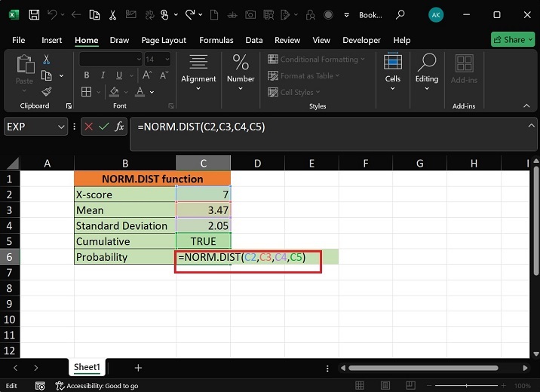Click the Format Painter brush icon
This screenshot has width=540, height=392.
tap(47, 91)
